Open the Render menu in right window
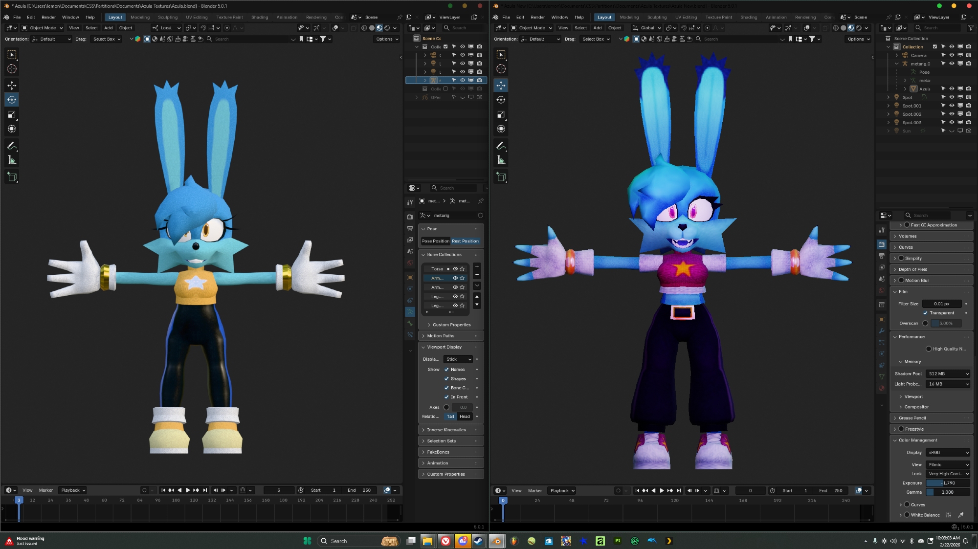 537,17
